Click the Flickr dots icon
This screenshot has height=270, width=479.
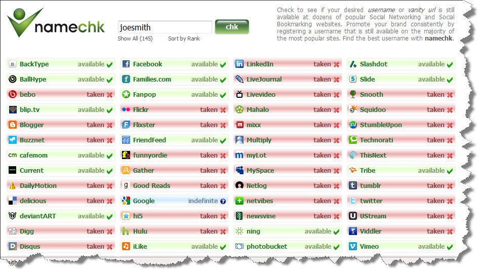click(x=126, y=109)
